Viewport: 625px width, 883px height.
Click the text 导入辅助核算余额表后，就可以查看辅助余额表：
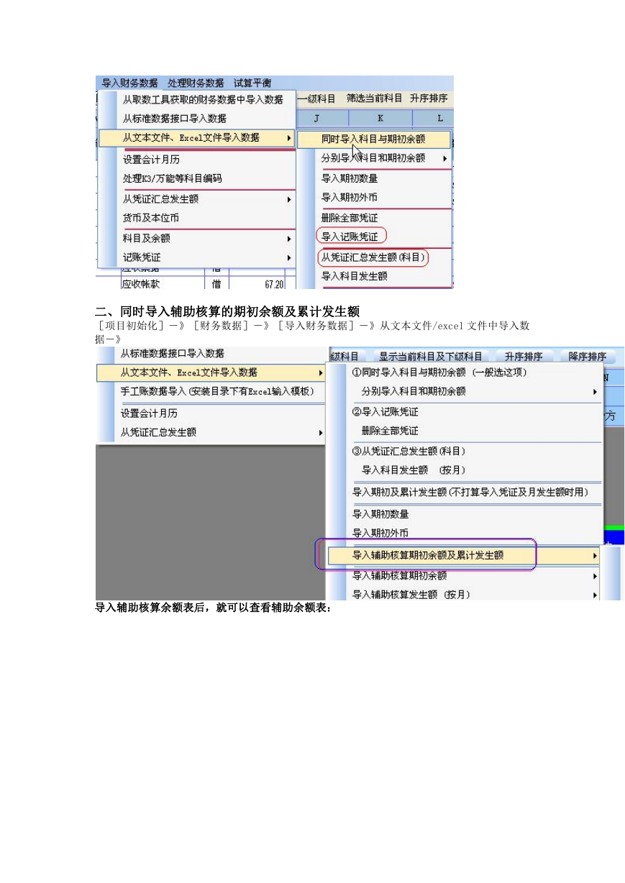[214, 608]
